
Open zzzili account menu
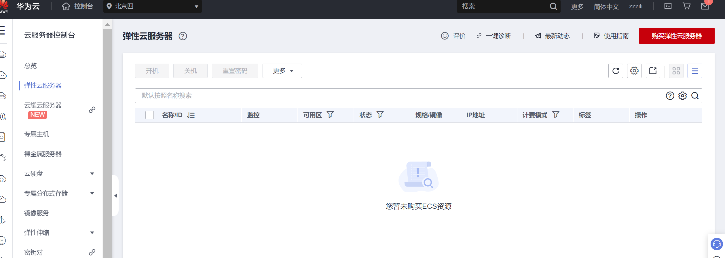pyautogui.click(x=636, y=6)
